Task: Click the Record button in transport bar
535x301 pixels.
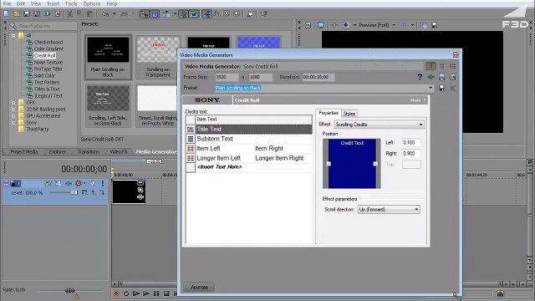Action: [x=116, y=293]
